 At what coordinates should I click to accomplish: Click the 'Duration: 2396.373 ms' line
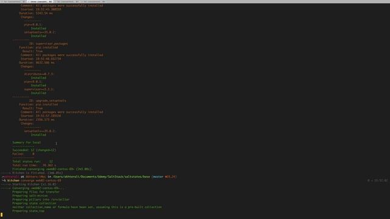[37, 120]
